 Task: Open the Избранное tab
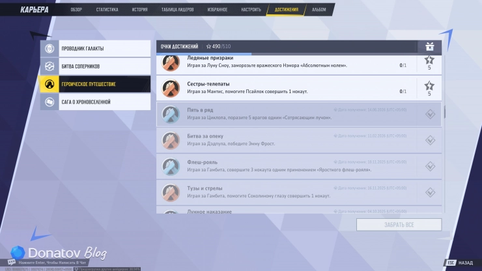click(x=218, y=10)
